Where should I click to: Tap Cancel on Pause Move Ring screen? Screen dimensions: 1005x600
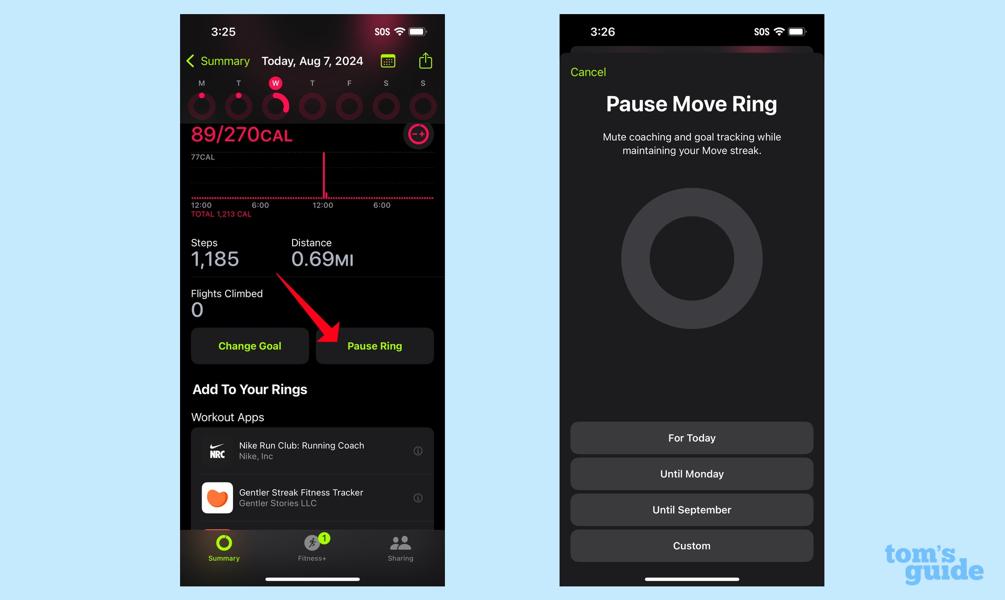588,72
